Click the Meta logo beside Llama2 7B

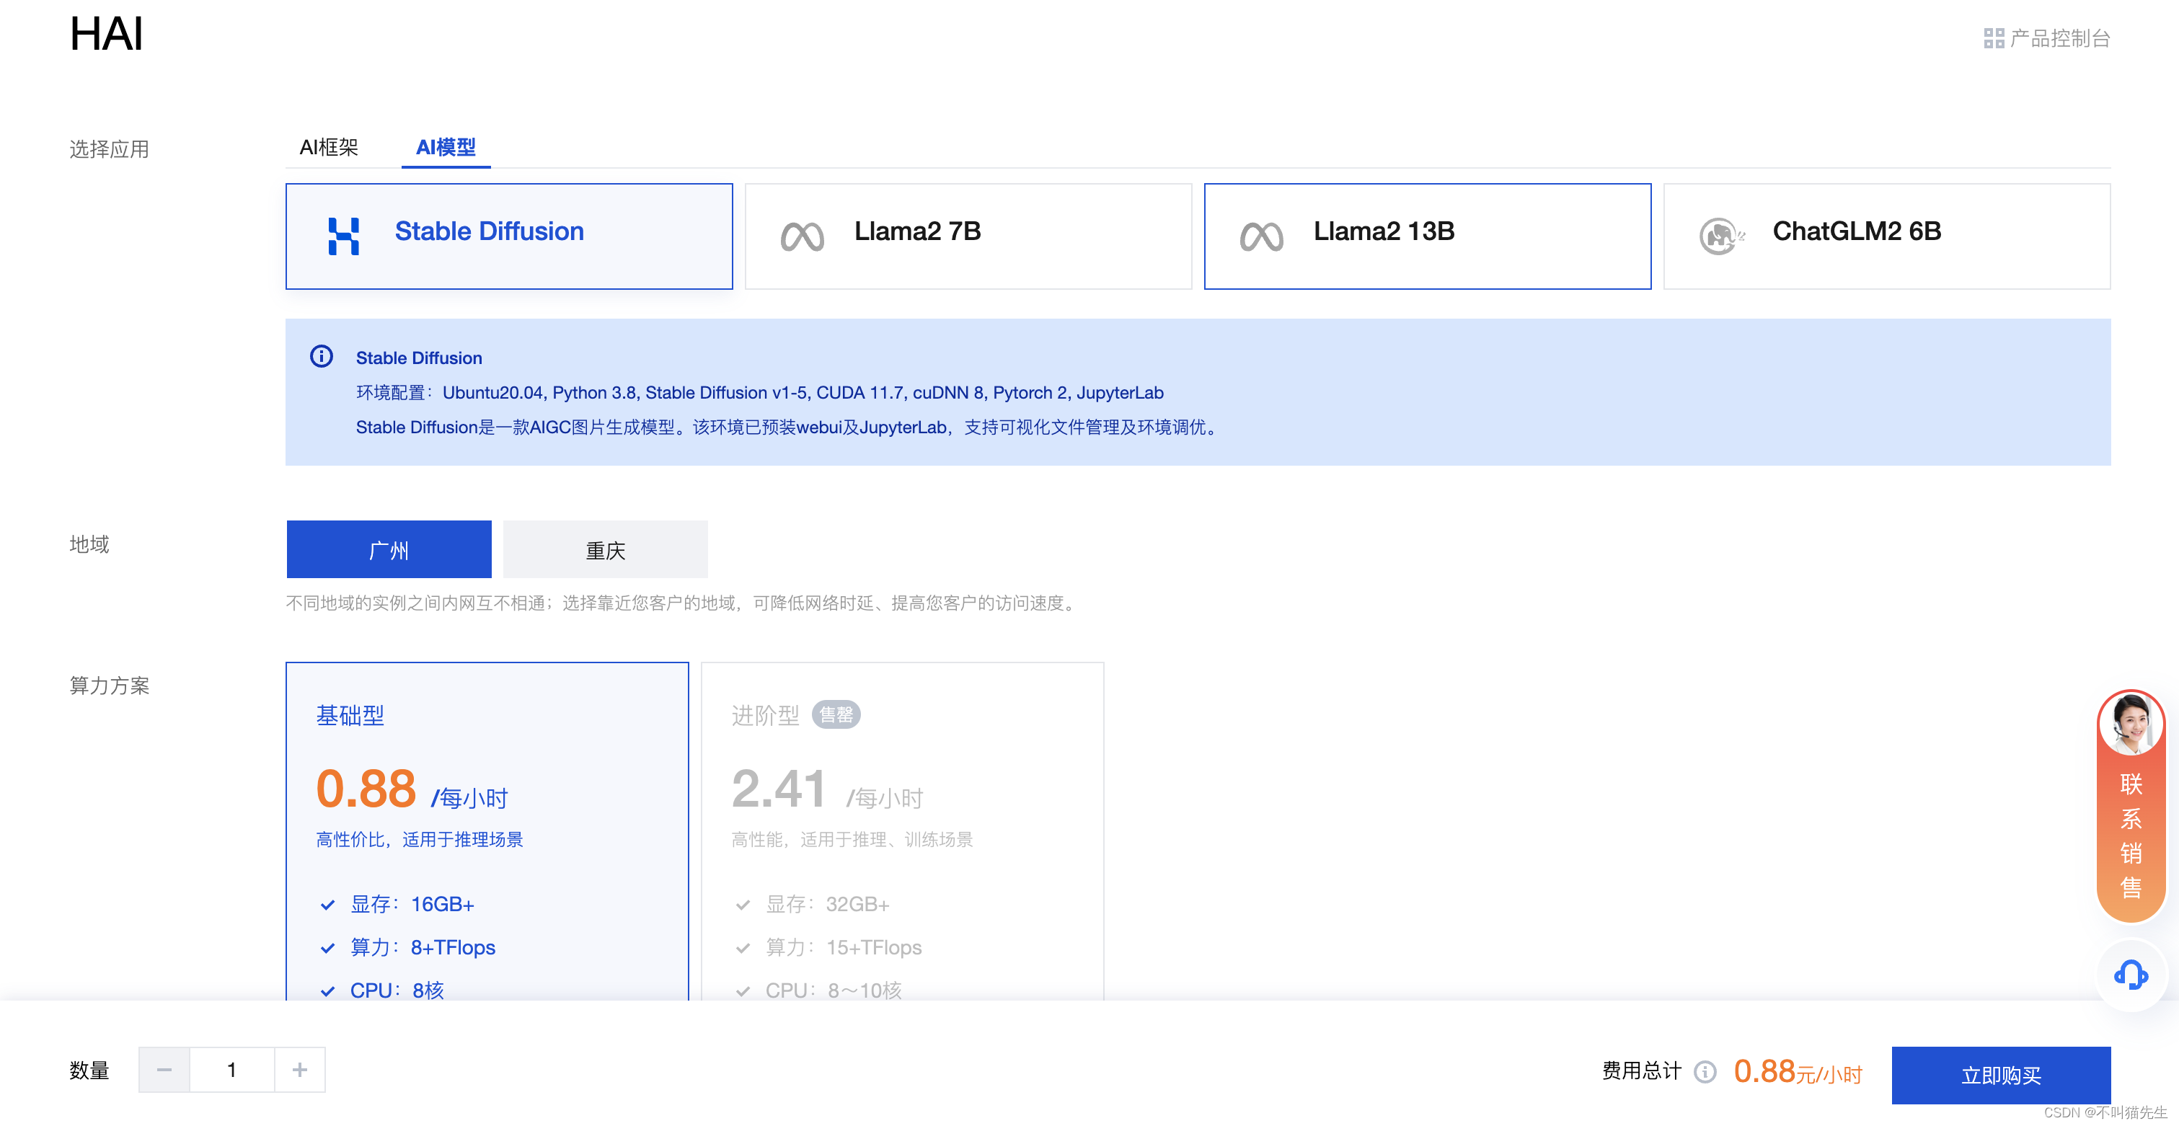(802, 237)
